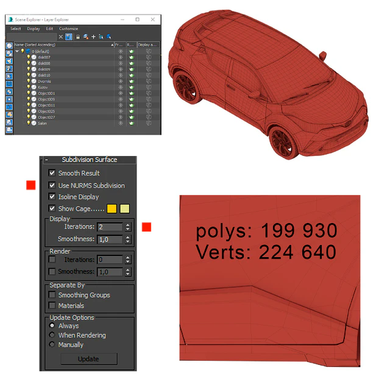This screenshot has width=390, height=390.
Task: Click the plus icon to create new layer
Action: [x=93, y=37]
